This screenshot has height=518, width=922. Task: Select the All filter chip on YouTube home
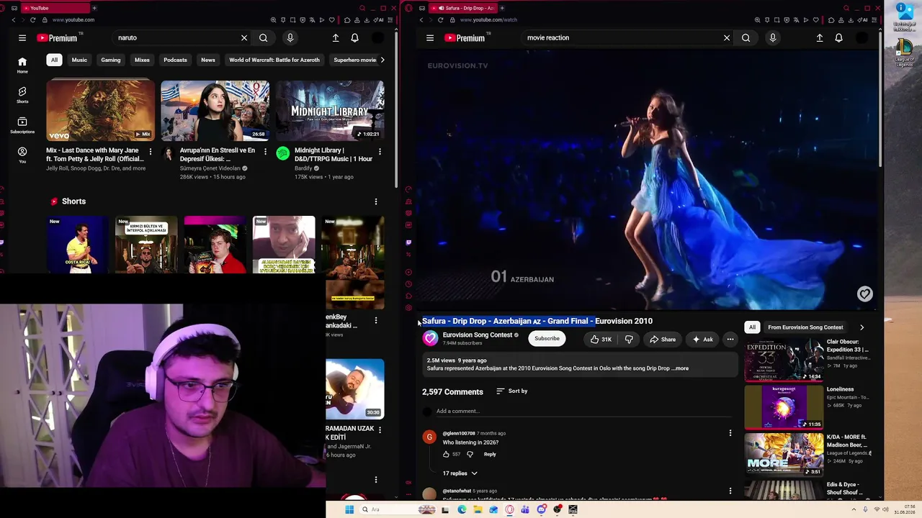(54, 60)
